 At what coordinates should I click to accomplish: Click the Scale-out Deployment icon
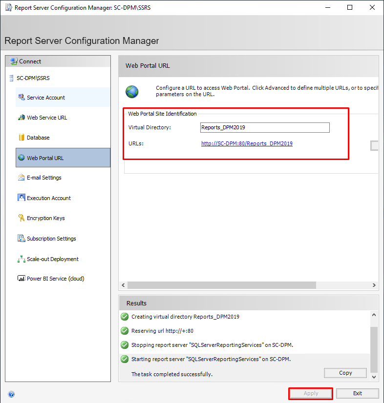coord(21,259)
